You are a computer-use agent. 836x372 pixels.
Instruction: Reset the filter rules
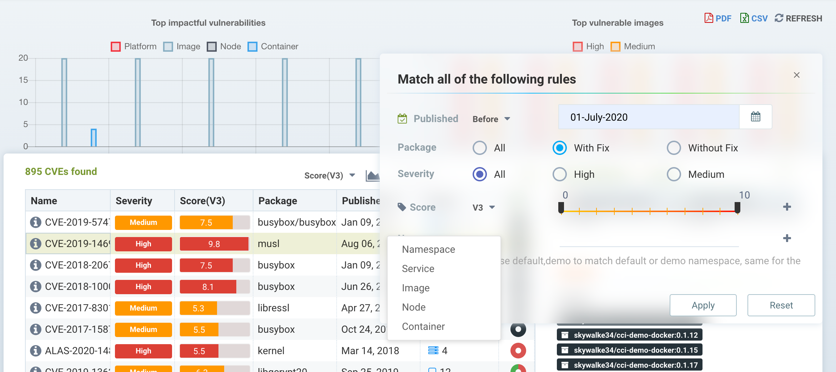[x=781, y=305]
